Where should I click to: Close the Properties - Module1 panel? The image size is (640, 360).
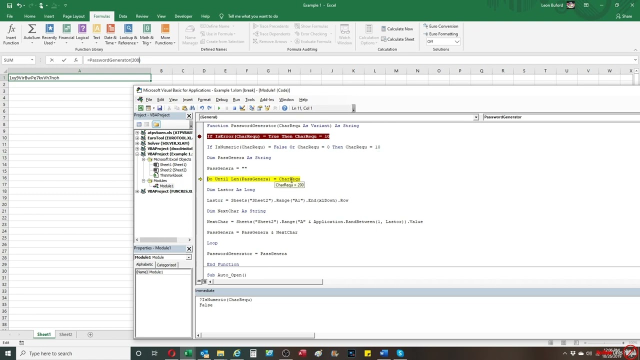coord(189,248)
